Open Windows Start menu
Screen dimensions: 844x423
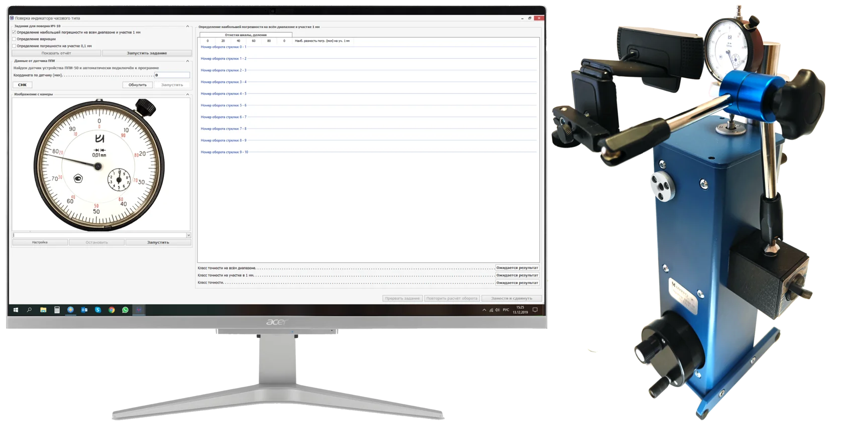pos(16,310)
